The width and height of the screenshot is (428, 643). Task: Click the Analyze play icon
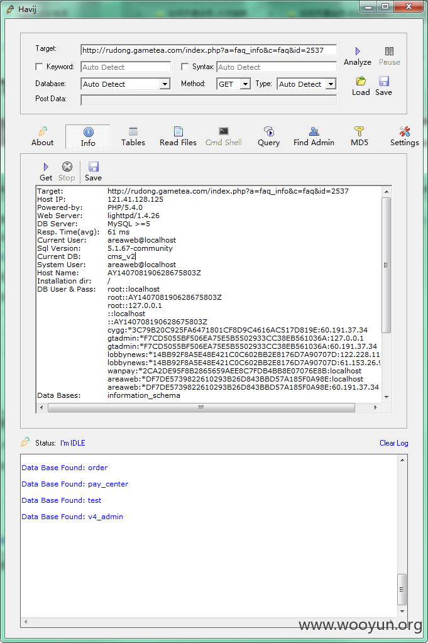tap(358, 51)
